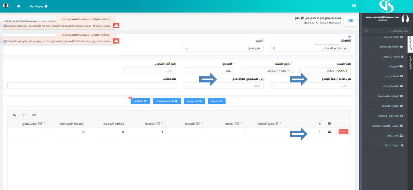Click the keyboard icon in grid toolbar
This screenshot has height=190, width=413.
click(x=34, y=115)
